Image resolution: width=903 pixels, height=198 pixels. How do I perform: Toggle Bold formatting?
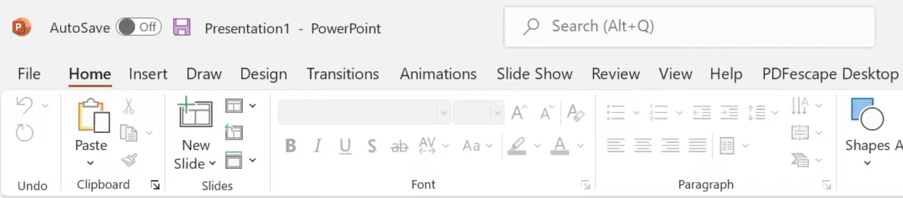click(x=290, y=146)
